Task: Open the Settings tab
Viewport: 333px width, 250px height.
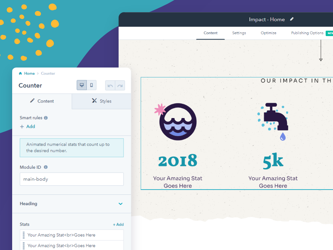Action: click(239, 33)
